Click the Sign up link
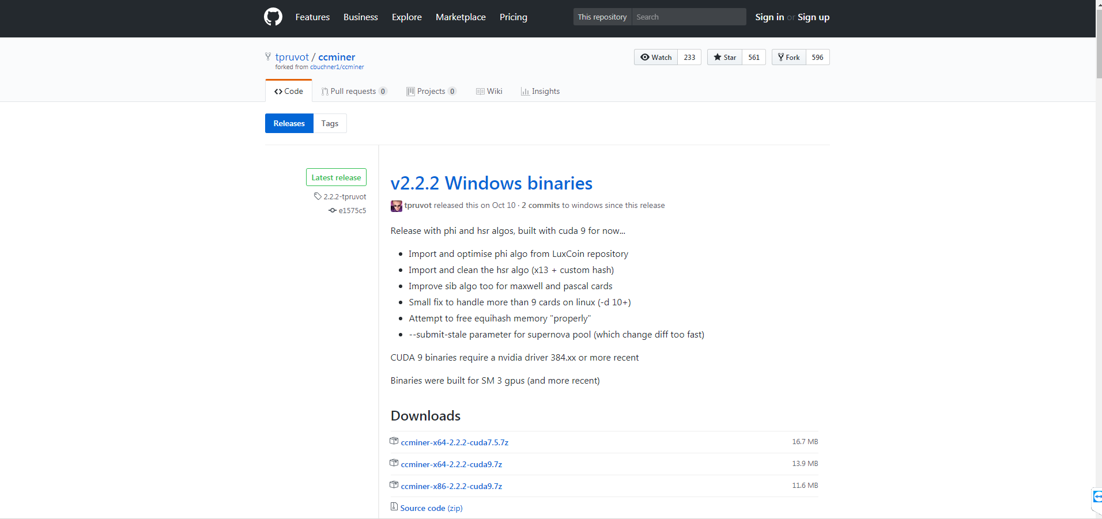Image resolution: width=1102 pixels, height=519 pixels. click(x=813, y=17)
